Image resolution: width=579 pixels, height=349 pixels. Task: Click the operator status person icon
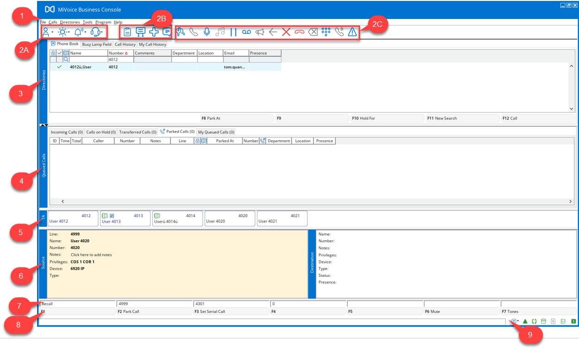coord(46,32)
